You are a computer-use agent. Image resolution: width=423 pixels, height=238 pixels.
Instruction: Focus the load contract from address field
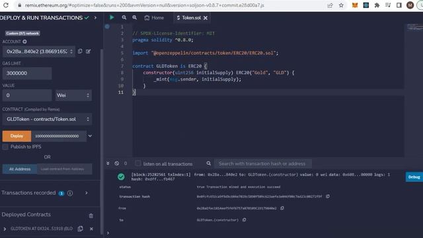[x=65, y=169]
